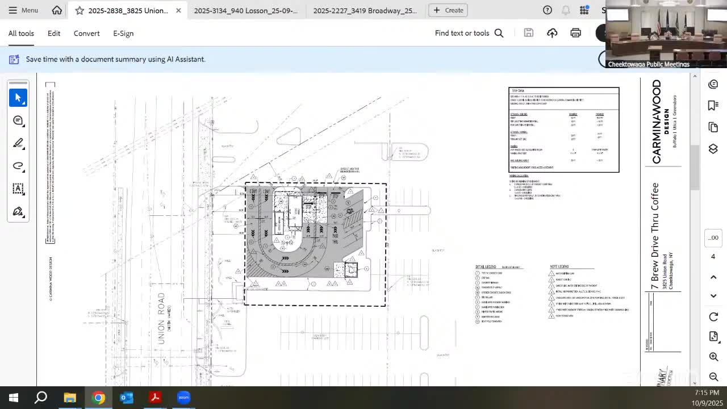Choose the Add Comment tool
The width and height of the screenshot is (727, 409).
[18, 120]
